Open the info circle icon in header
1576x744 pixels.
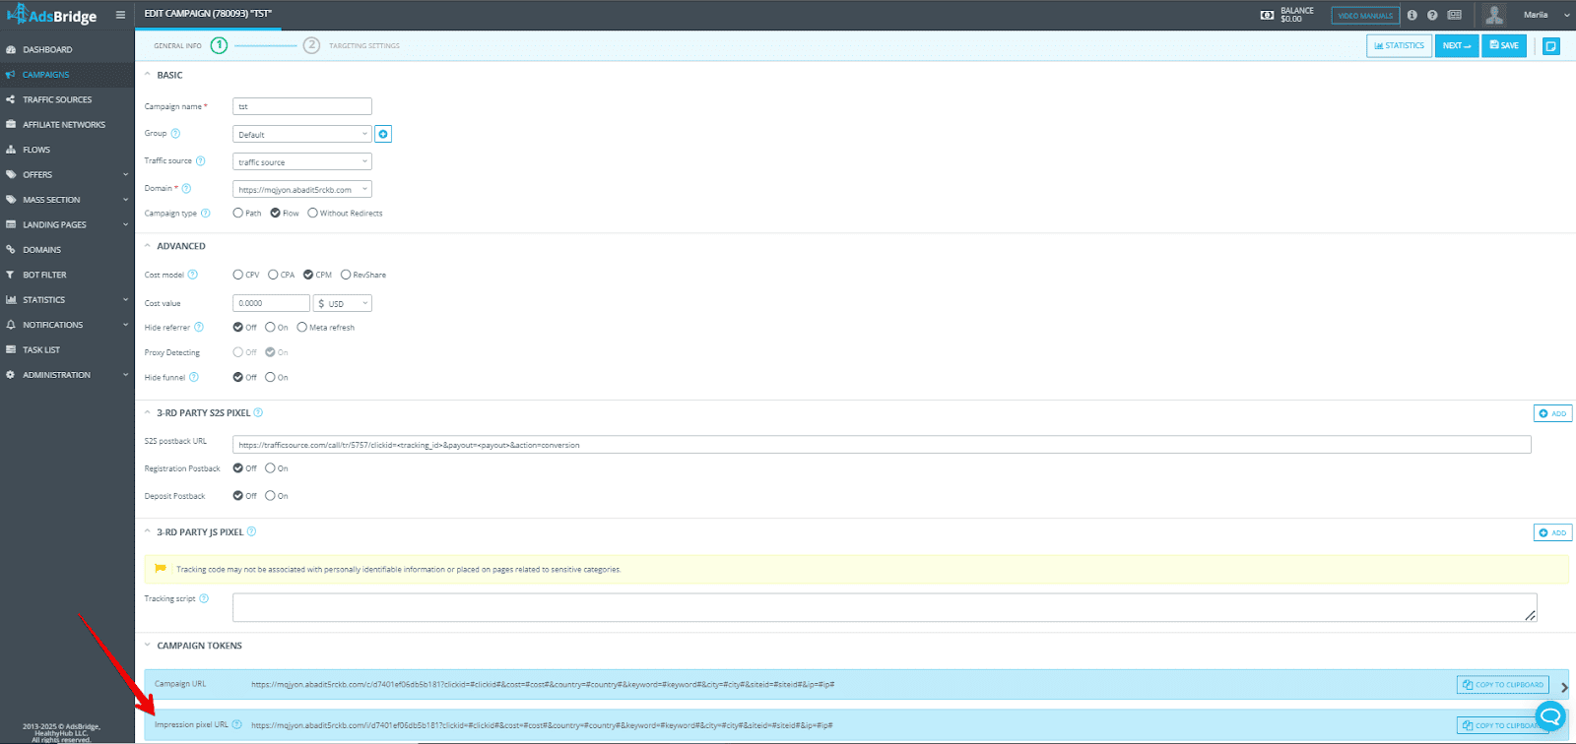pyautogui.click(x=1412, y=15)
